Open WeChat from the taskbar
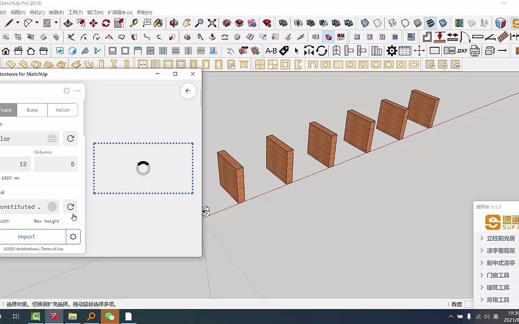 click(110, 316)
